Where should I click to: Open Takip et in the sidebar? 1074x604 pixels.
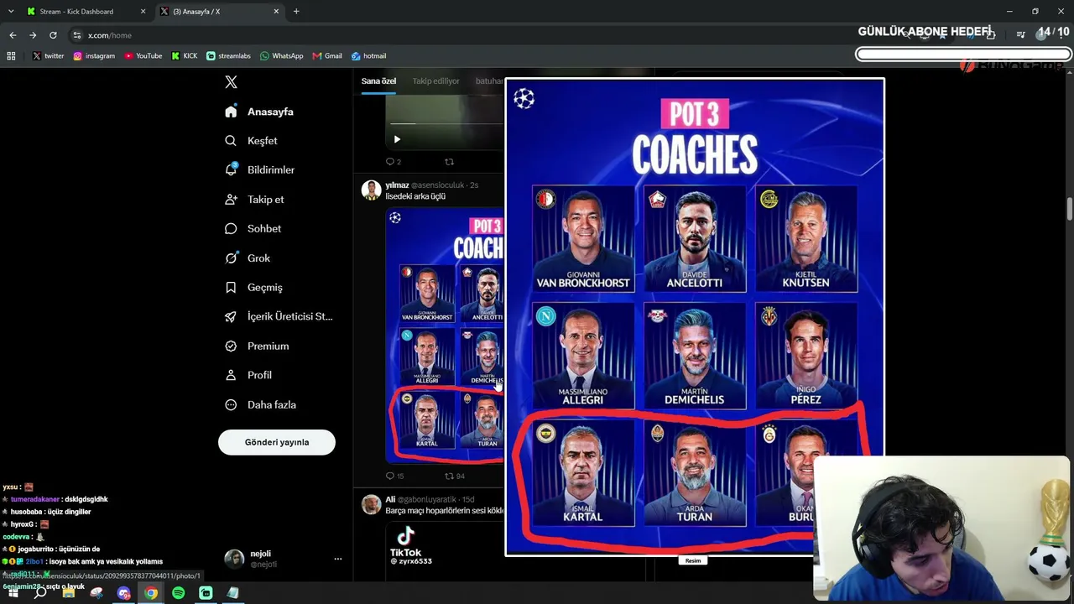(x=255, y=200)
